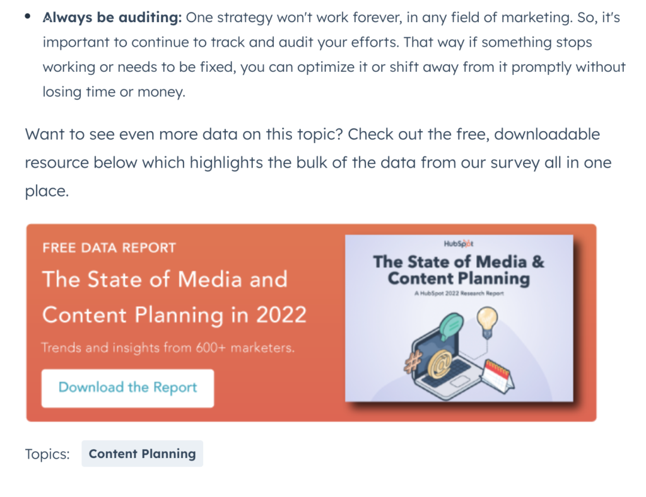Click the bullet point before Always be auditing
This screenshot has height=497, width=646.
[x=28, y=16]
